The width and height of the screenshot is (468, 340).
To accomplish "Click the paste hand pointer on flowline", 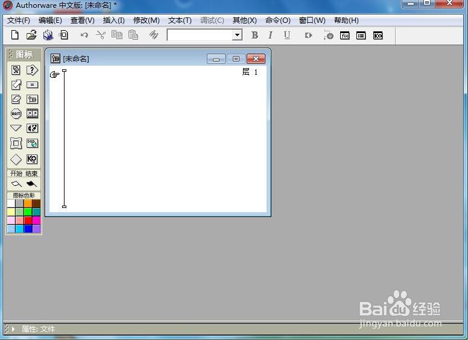I will click(55, 74).
